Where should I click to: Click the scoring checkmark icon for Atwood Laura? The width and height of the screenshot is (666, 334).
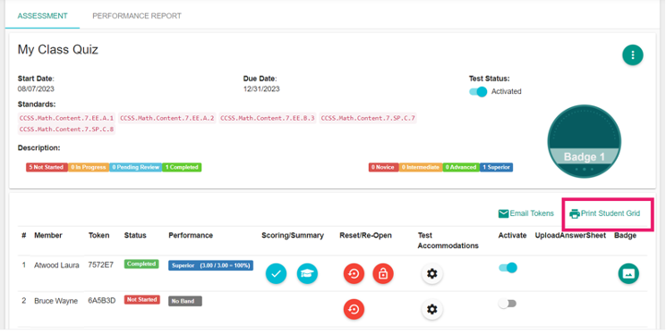[x=276, y=274]
